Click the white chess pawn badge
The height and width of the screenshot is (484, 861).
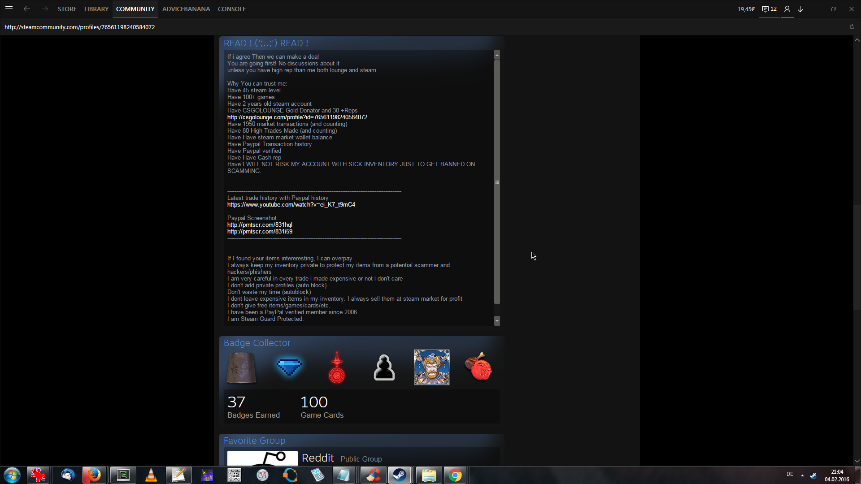(x=384, y=367)
